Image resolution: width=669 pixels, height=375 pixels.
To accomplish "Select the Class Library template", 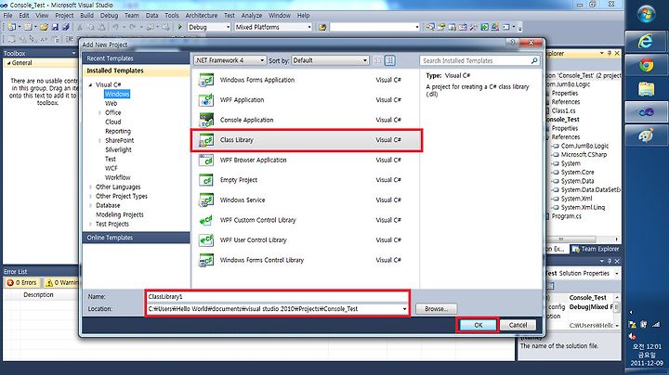I will pyautogui.click(x=307, y=140).
